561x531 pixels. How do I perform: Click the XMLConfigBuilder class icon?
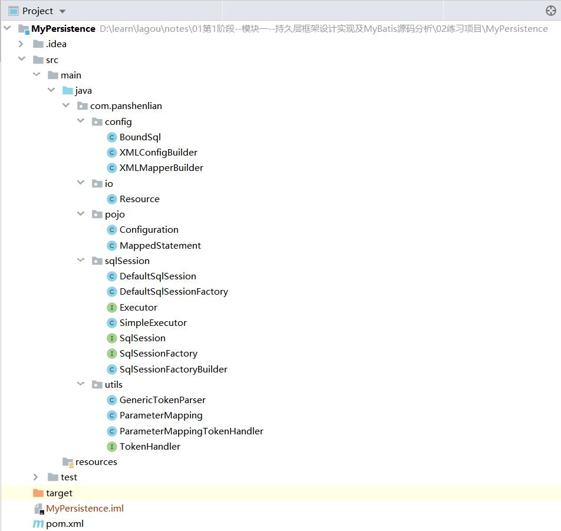[111, 153]
